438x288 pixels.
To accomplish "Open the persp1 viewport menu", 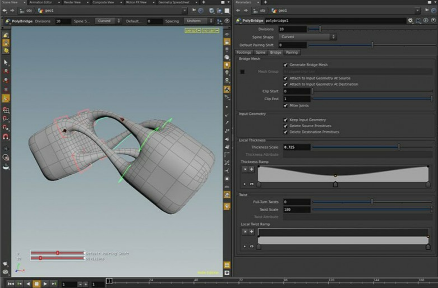I will pyautogui.click(x=192, y=30).
